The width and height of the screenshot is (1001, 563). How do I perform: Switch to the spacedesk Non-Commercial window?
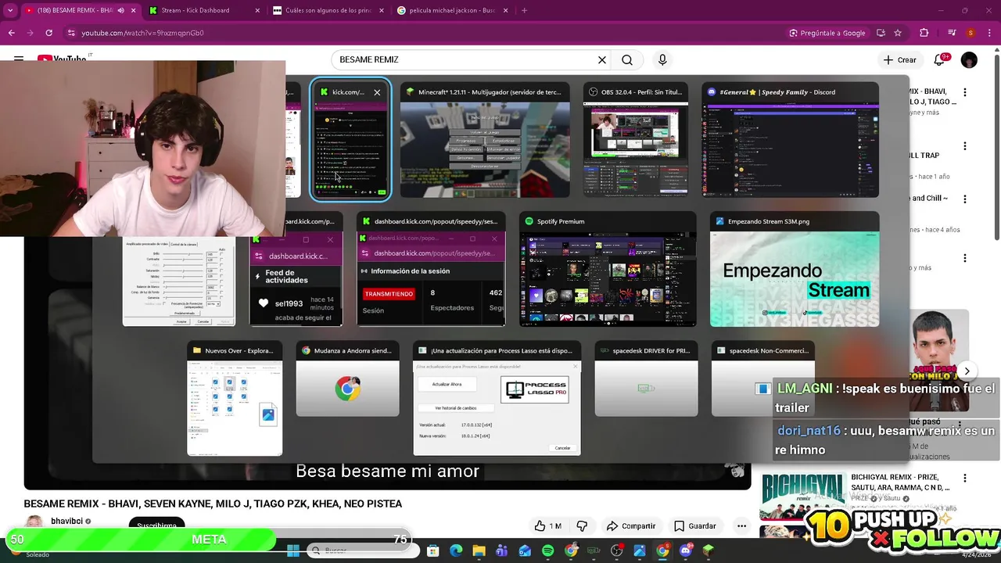[x=763, y=379]
